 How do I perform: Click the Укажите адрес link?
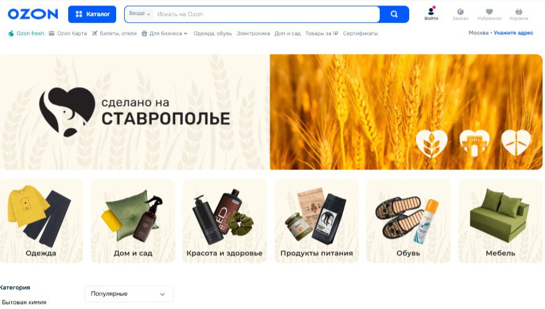pos(514,33)
